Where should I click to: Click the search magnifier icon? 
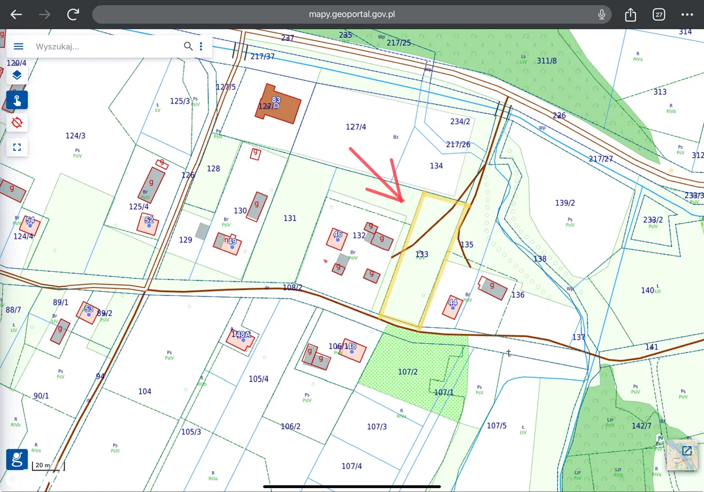pyautogui.click(x=188, y=47)
